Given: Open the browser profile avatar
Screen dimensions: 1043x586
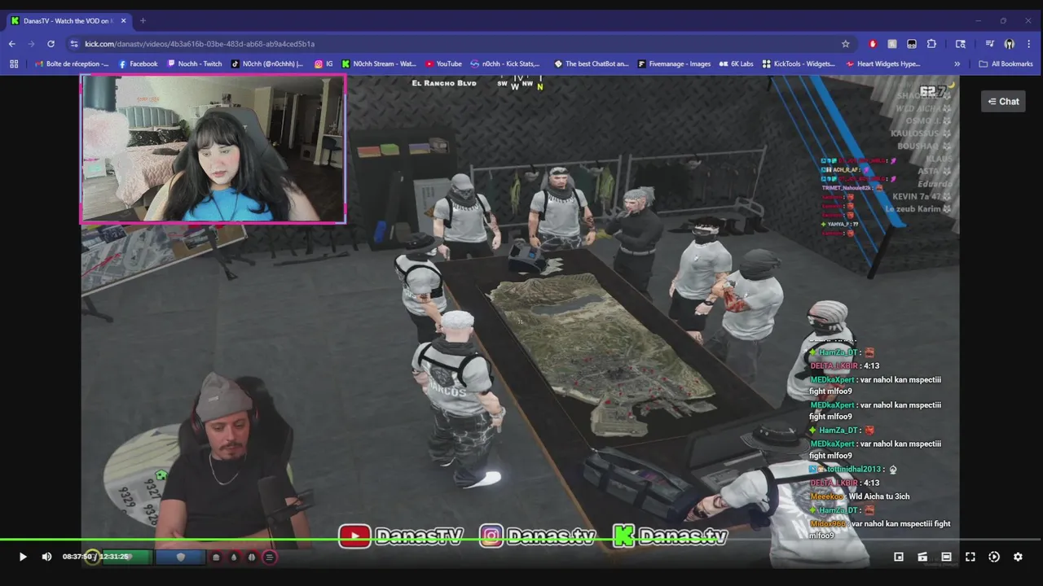Looking at the screenshot, I should [1010, 44].
